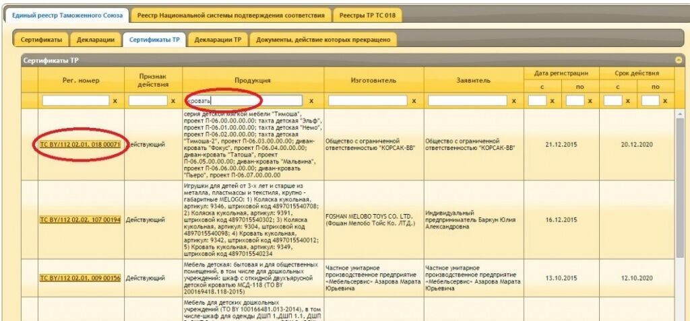Image resolution: width=690 pixels, height=321 pixels.
Task: Click the table's vertical scrollbar
Action: point(679,189)
